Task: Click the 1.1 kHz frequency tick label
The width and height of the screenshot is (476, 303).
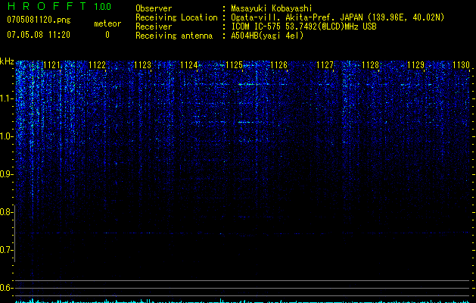Action: pyautogui.click(x=6, y=98)
